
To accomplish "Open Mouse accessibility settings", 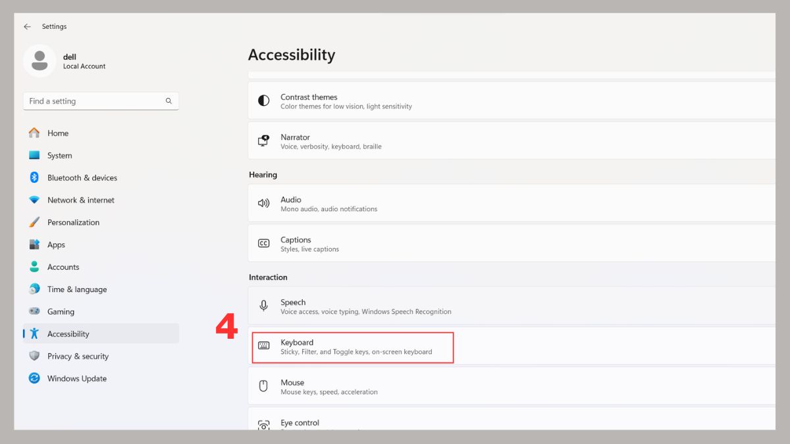I will 512,386.
